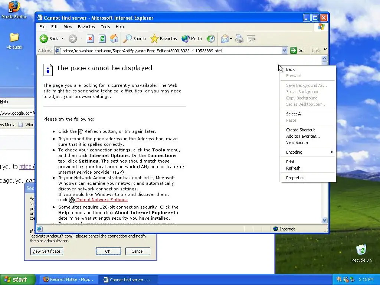Open Search pane from toolbar
Viewport: 380px width, 285px height.
(134, 39)
